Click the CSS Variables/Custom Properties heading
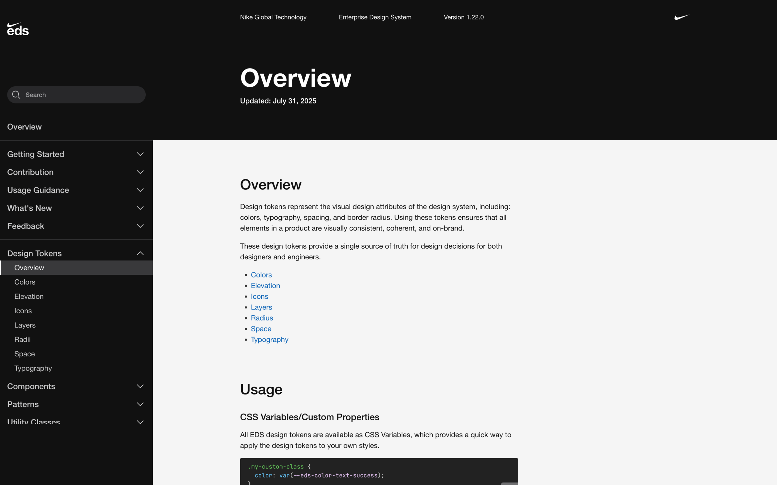 [x=310, y=417]
